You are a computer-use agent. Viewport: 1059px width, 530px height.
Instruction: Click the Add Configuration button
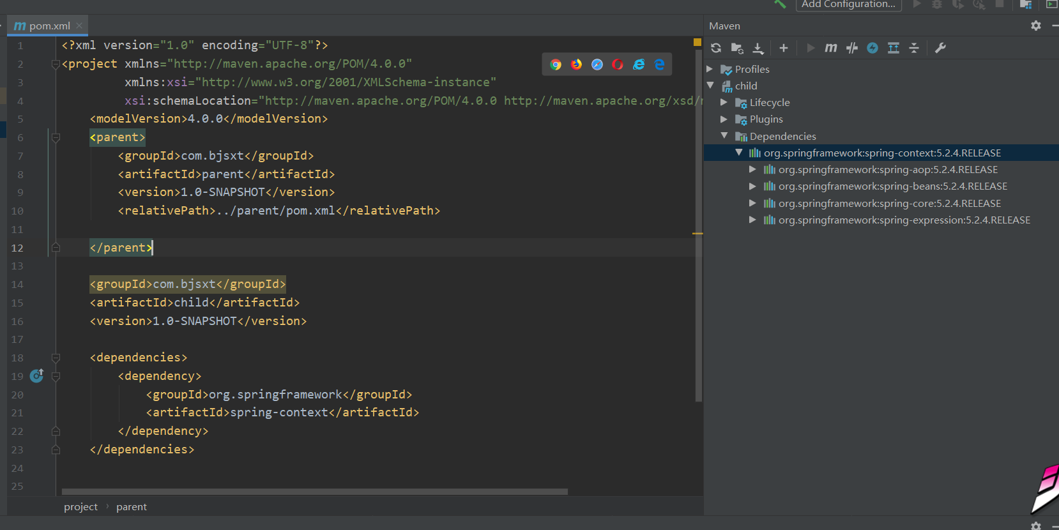point(848,4)
